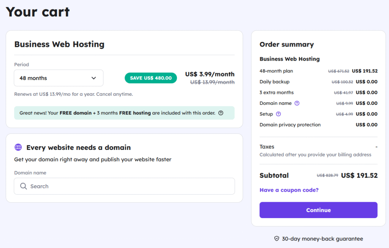The height and width of the screenshot is (248, 389).
Task: Click the help icon in the free domain banner
Action: tap(221, 113)
